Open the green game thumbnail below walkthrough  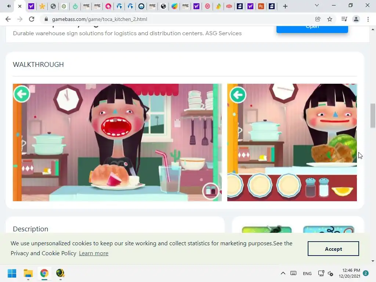(x=267, y=229)
